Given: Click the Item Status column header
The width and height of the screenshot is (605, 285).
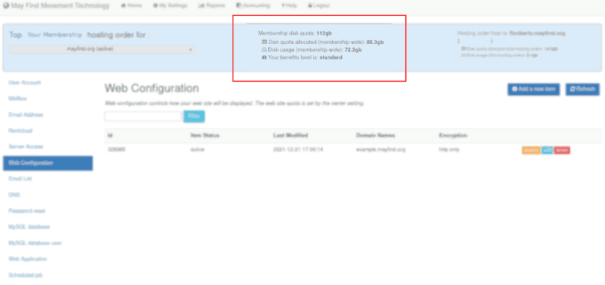Looking at the screenshot, I should click(205, 135).
